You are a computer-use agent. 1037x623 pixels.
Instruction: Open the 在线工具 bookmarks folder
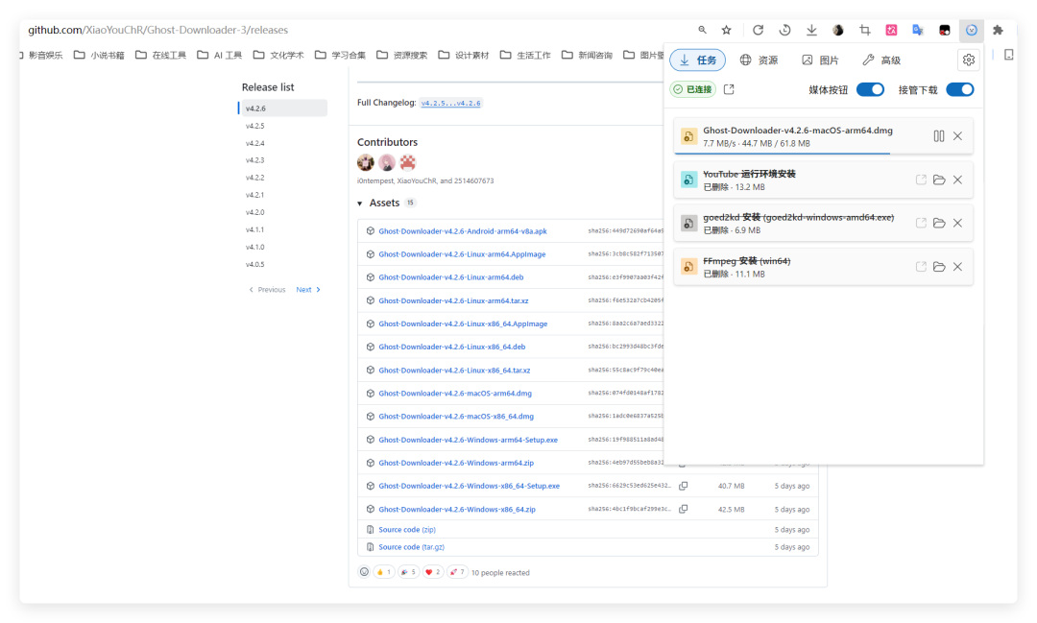click(x=160, y=55)
